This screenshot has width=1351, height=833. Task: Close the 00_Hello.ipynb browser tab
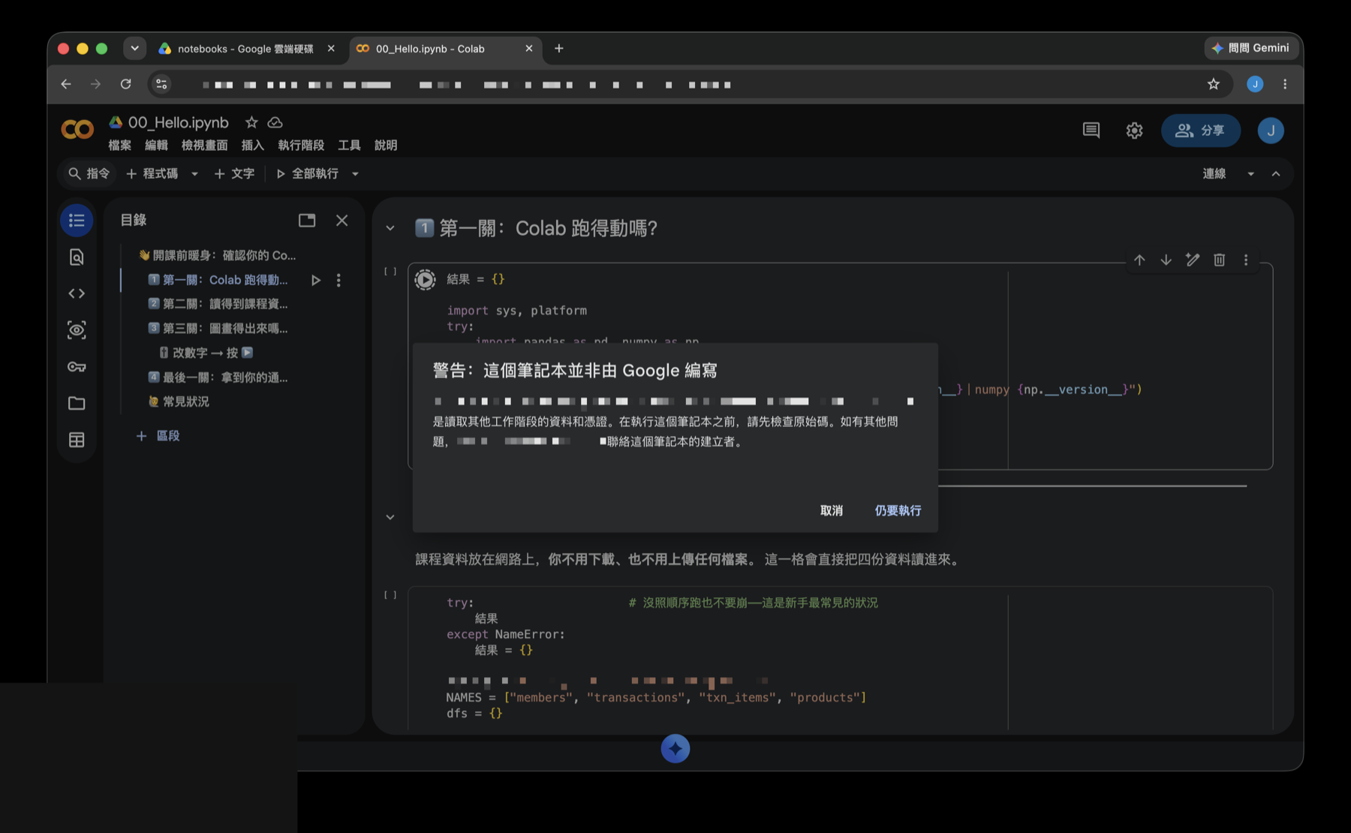tap(529, 49)
